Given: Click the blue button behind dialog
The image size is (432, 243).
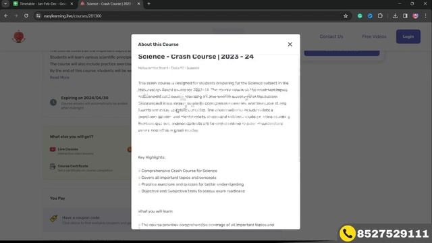Looking at the screenshot, I should tap(342, 53).
